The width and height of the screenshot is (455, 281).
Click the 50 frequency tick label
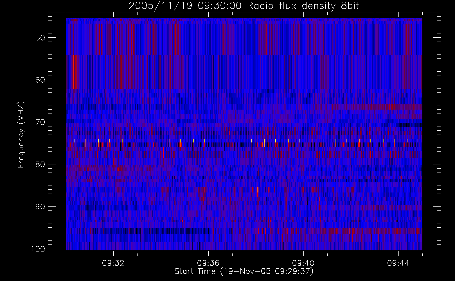point(40,38)
